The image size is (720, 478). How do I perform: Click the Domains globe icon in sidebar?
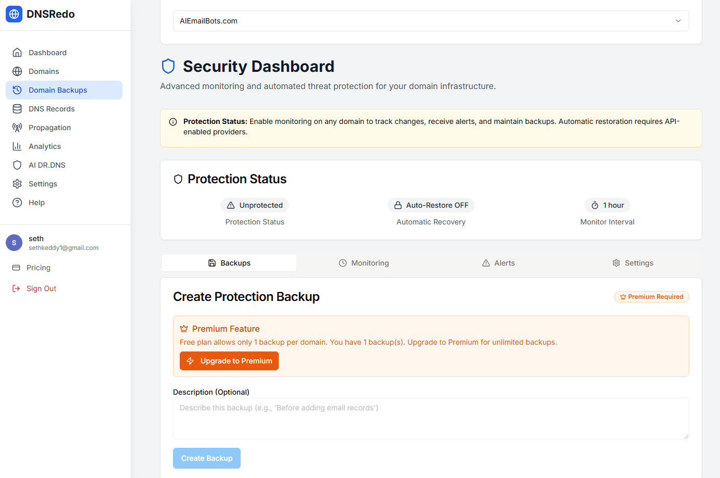(x=17, y=71)
